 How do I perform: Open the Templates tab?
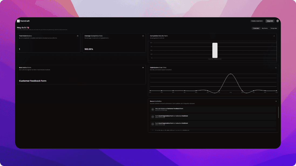click(x=274, y=28)
